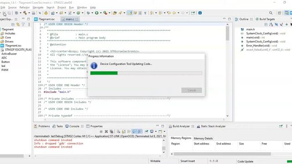Click Code Update status bar progress indicator
The image size is (292, 164).
click(x=289, y=161)
